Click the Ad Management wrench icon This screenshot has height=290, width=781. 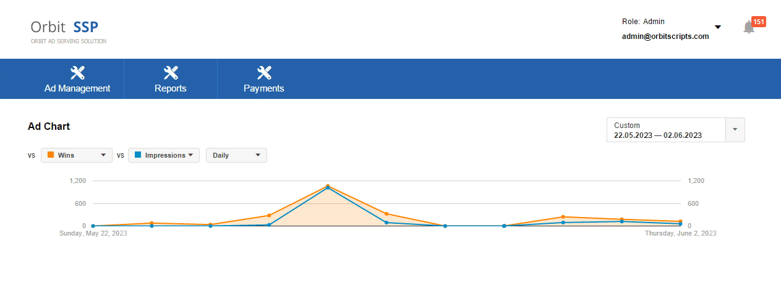(x=77, y=73)
